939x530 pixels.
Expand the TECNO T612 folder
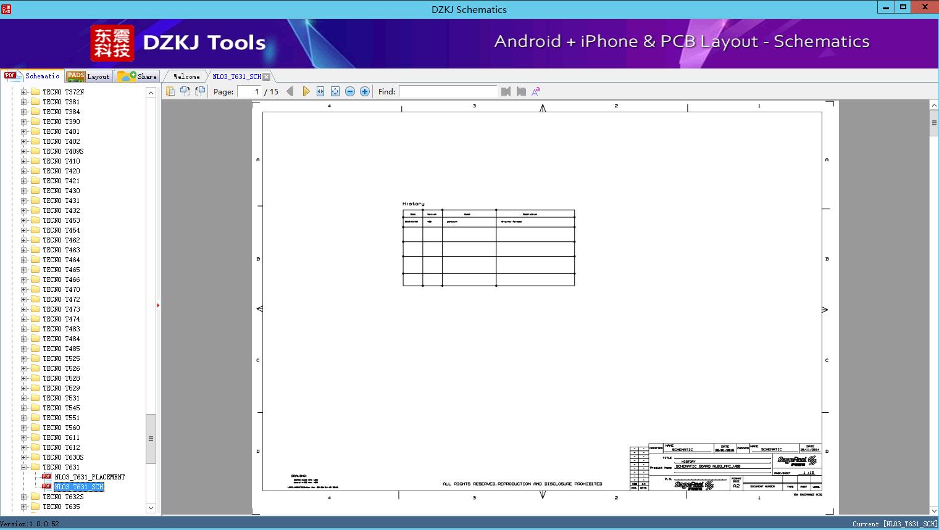[23, 447]
